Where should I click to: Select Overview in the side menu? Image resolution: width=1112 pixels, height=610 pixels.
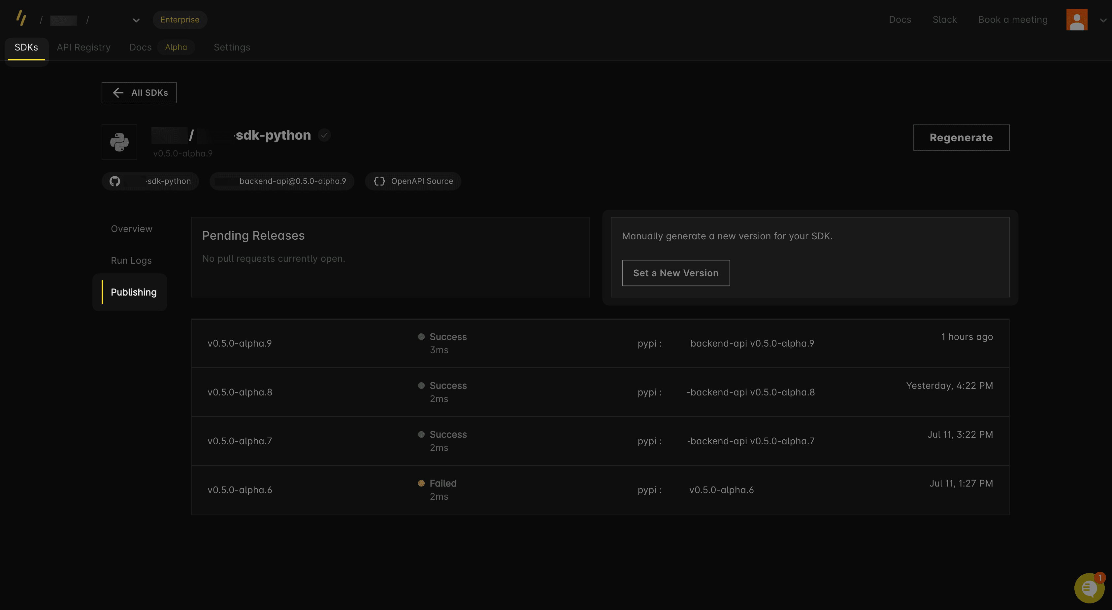pos(132,228)
